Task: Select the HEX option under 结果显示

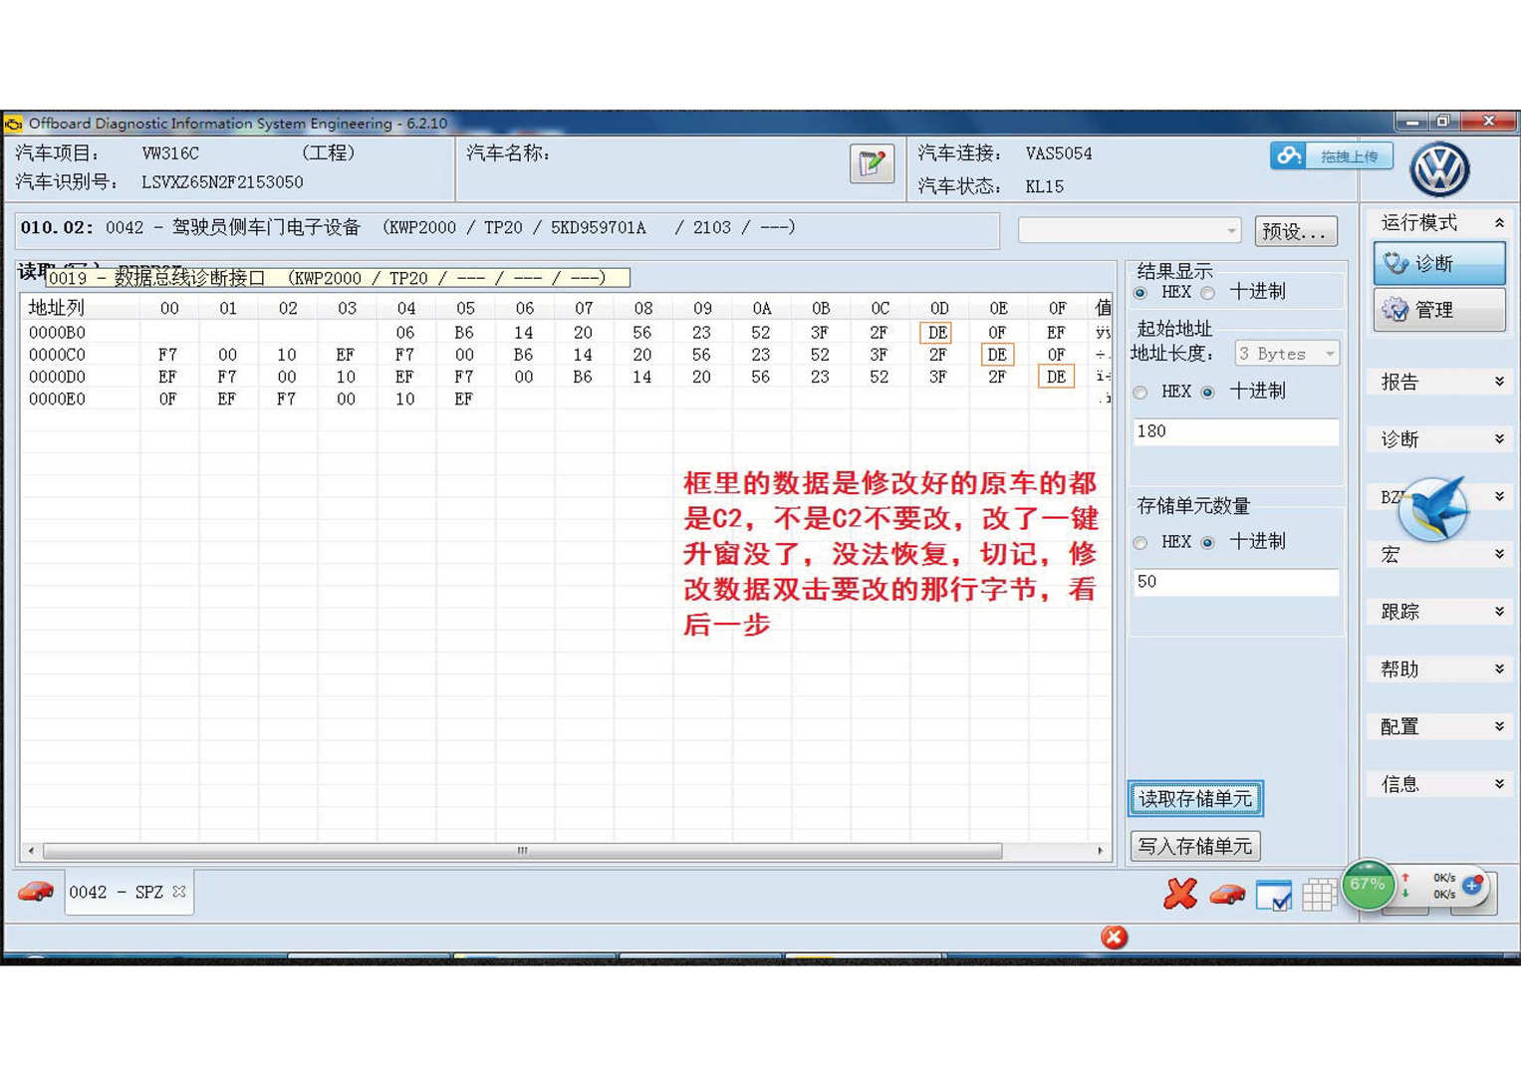Action: point(1141,293)
